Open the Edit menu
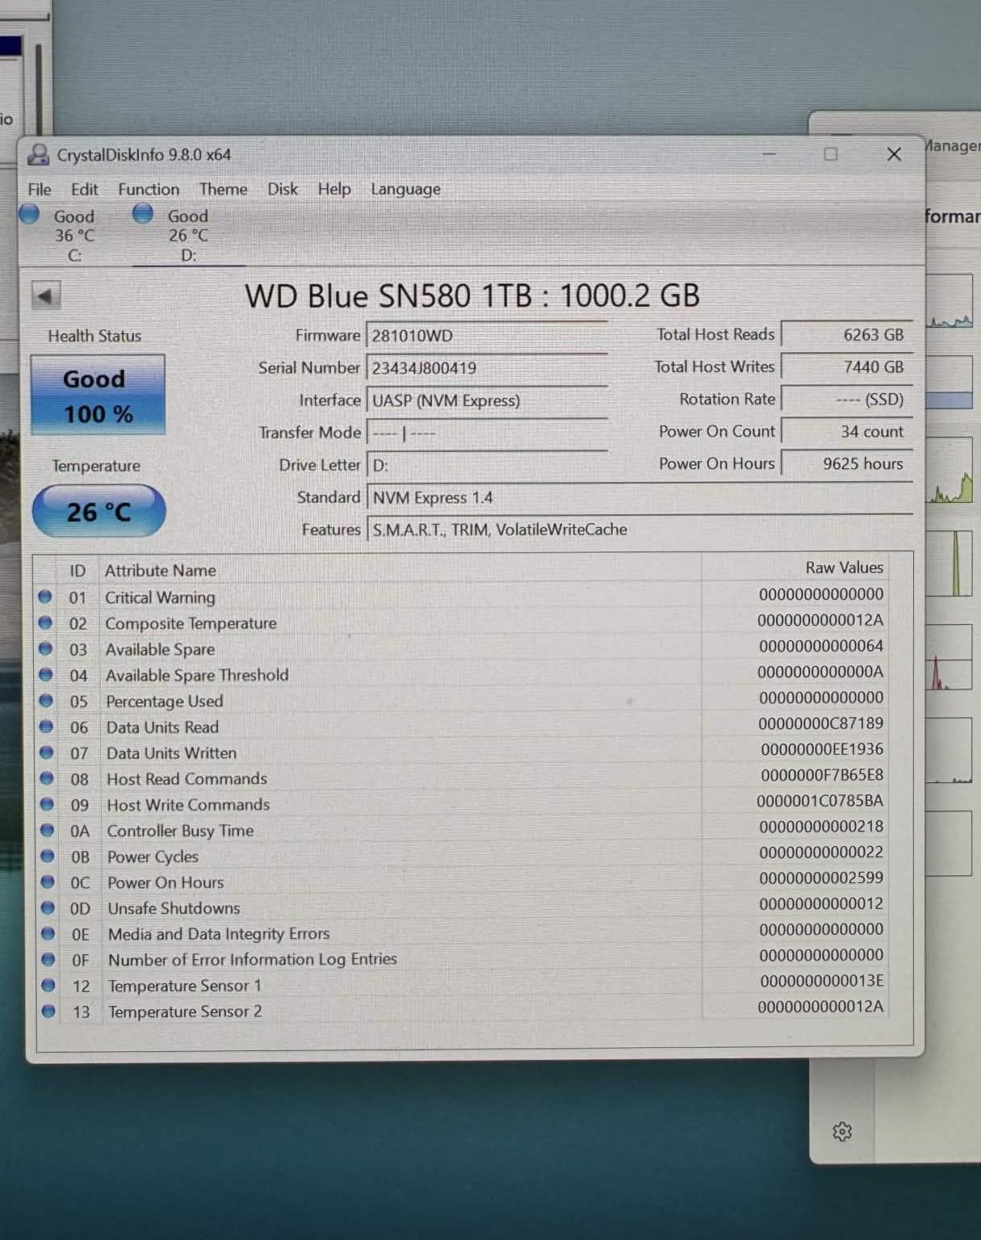 [84, 189]
